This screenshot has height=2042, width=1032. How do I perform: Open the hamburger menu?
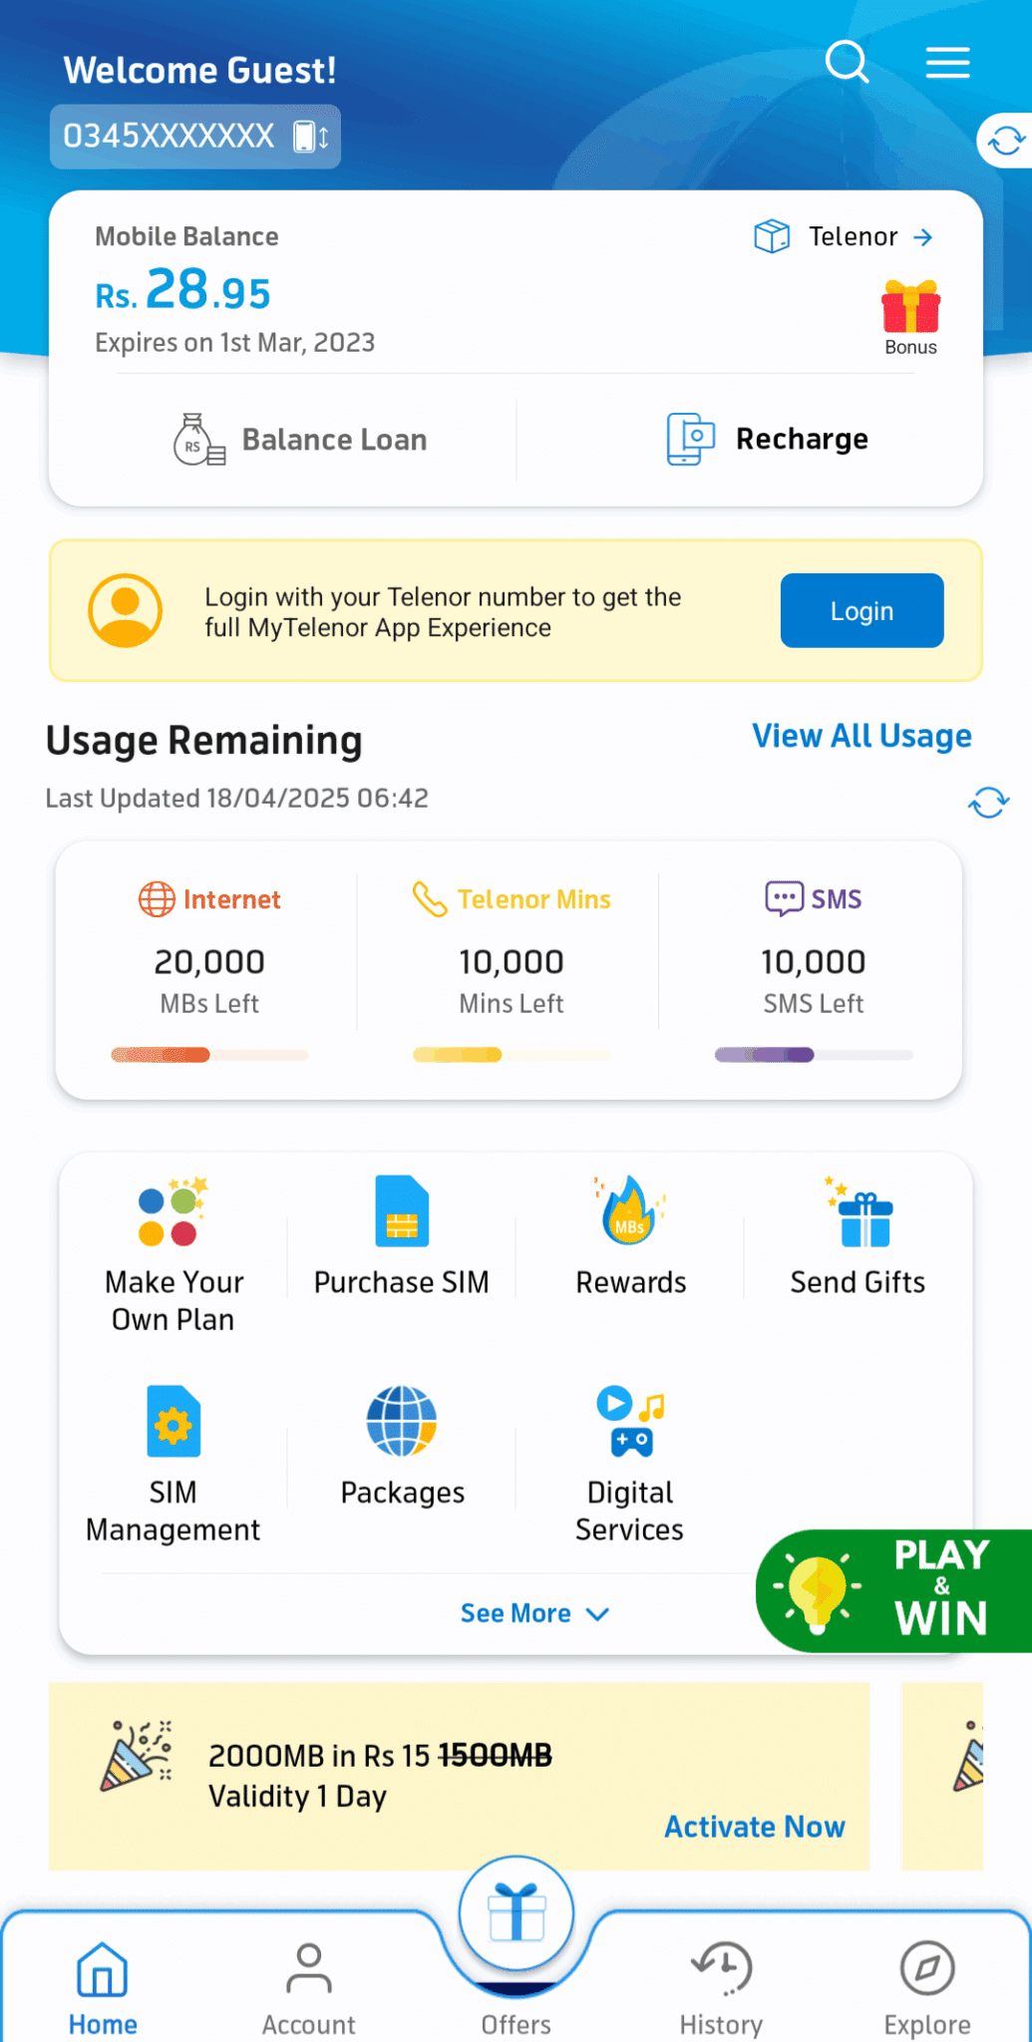click(x=946, y=63)
